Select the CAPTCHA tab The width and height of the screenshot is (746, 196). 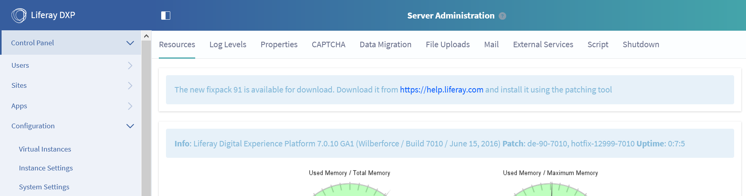(328, 44)
